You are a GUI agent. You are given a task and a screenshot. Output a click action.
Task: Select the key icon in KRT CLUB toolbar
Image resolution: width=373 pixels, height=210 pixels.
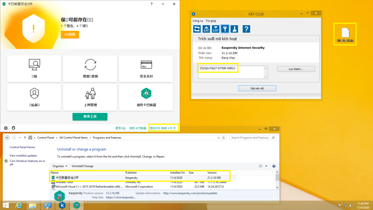[225, 29]
